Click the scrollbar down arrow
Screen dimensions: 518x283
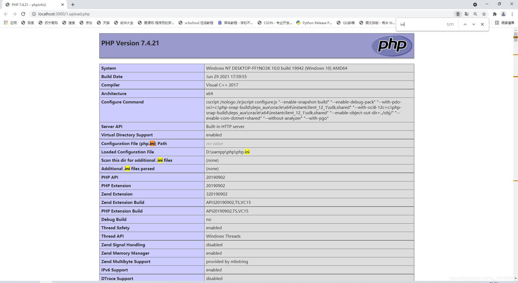pyautogui.click(x=516, y=278)
